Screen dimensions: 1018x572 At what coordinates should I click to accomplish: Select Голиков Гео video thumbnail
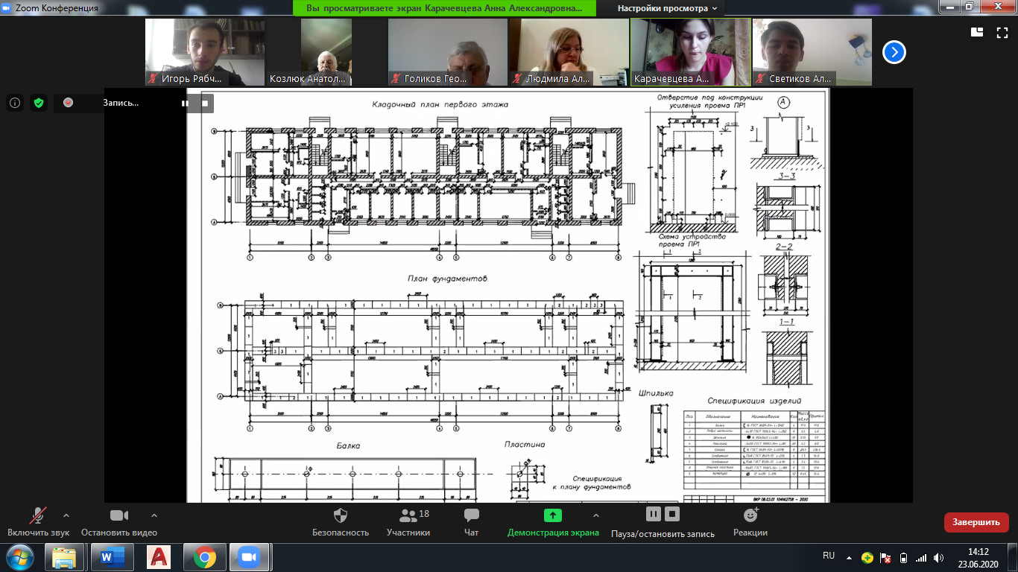448,52
